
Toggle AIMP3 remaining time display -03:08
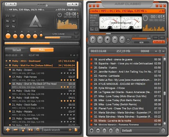70,14
